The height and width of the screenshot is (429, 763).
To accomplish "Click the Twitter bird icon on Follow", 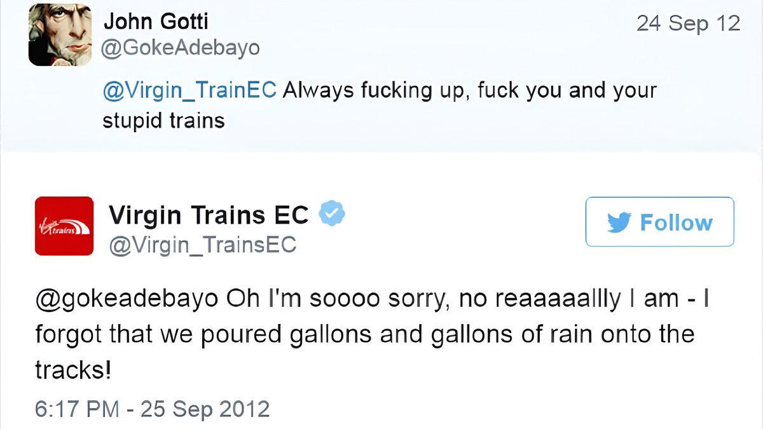I will pos(619,222).
